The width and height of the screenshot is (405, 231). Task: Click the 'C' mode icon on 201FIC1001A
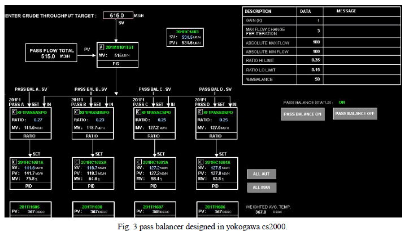tap(14, 161)
